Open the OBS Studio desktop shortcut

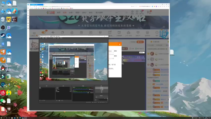tap(3, 28)
